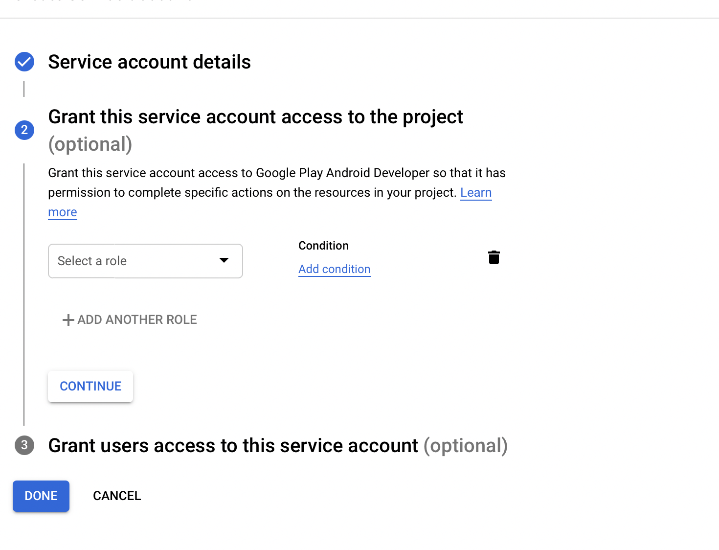Click the plus icon for adding role
The height and width of the screenshot is (550, 719).
pos(68,320)
